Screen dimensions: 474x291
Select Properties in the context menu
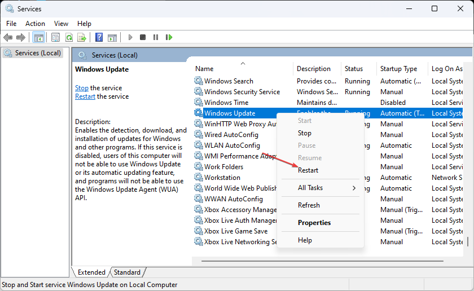(x=314, y=223)
